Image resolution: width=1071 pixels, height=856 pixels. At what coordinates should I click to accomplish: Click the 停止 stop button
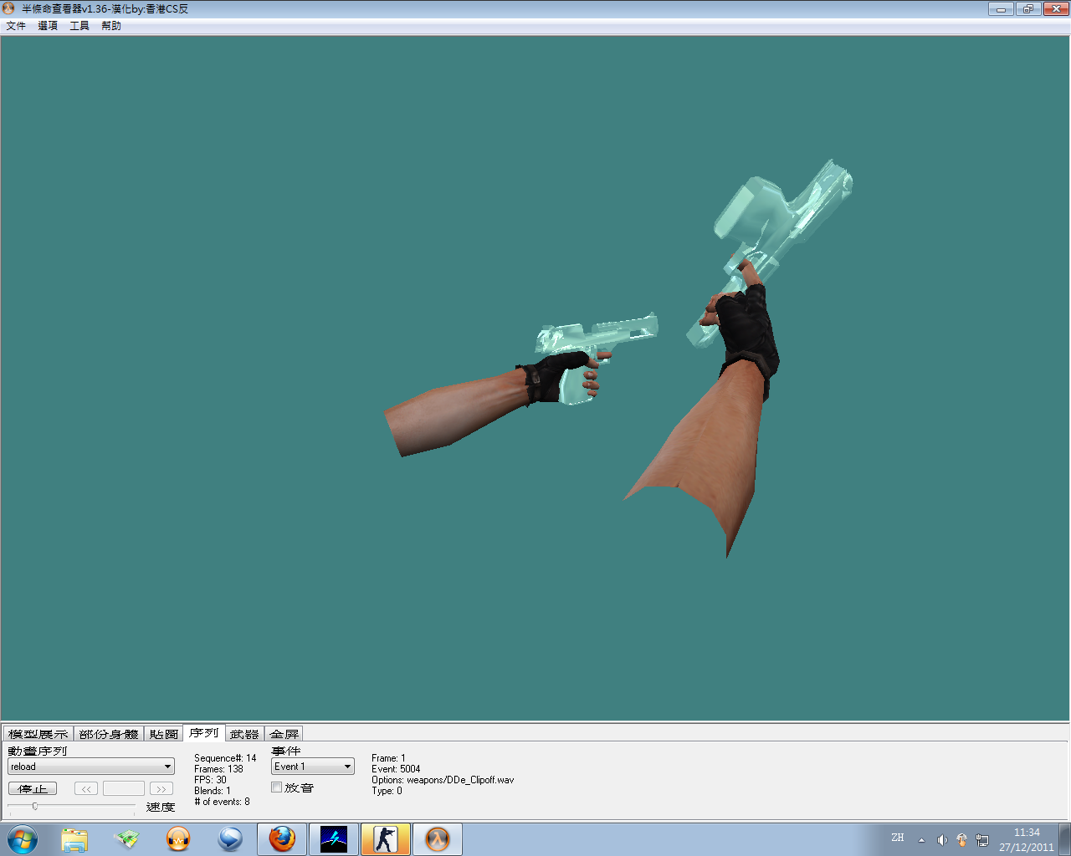(x=33, y=788)
